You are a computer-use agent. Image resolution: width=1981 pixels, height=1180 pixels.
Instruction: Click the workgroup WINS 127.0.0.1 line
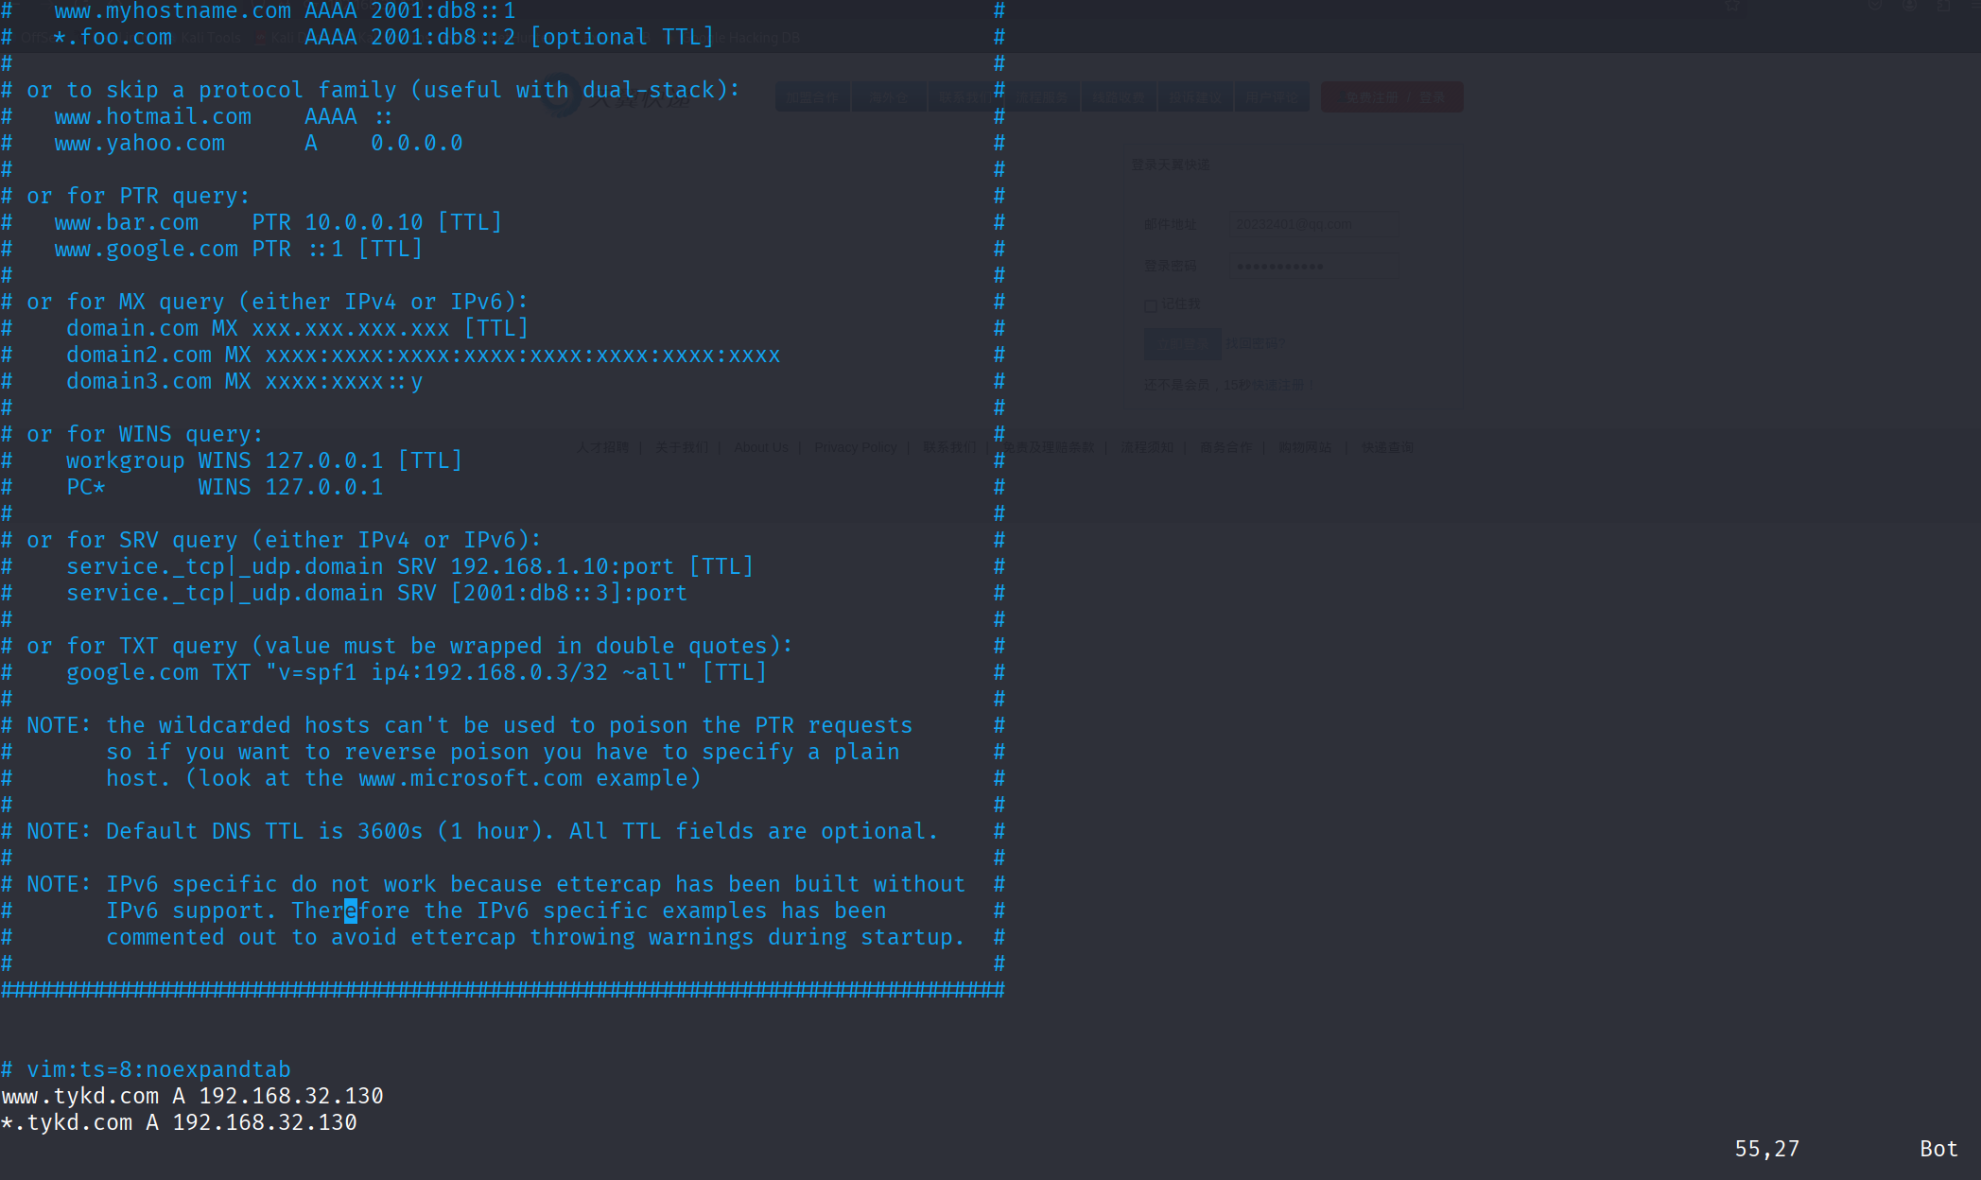tap(264, 460)
